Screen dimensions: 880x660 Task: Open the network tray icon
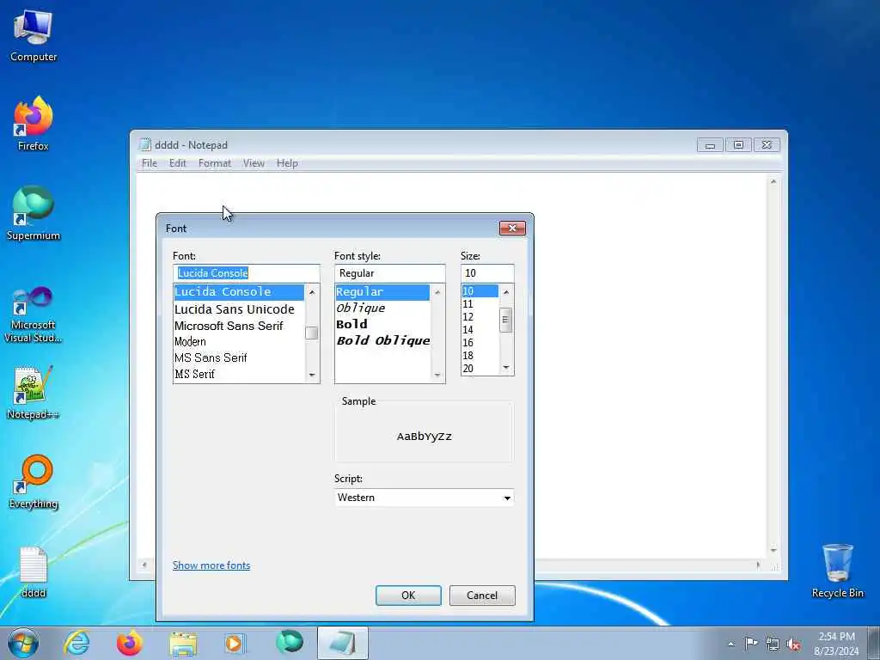[773, 644]
